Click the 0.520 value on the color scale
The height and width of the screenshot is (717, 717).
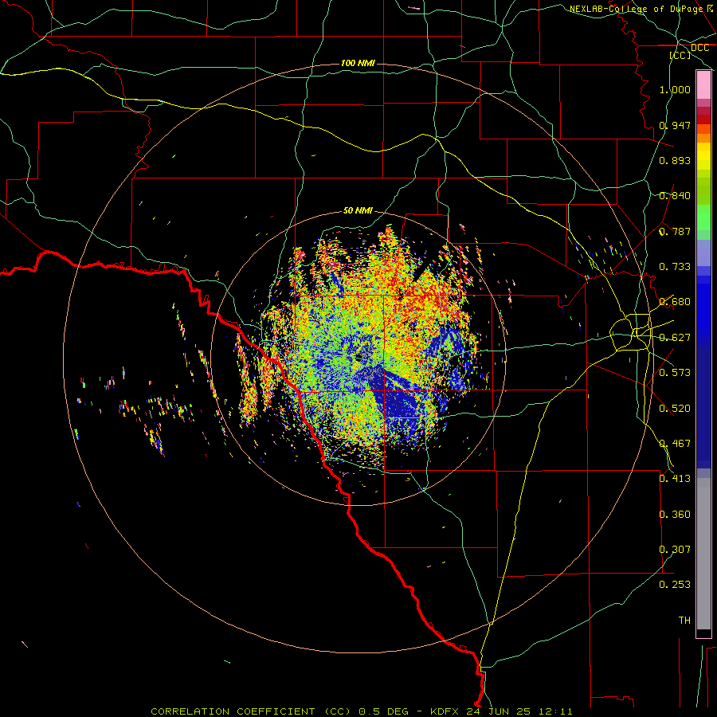point(675,409)
